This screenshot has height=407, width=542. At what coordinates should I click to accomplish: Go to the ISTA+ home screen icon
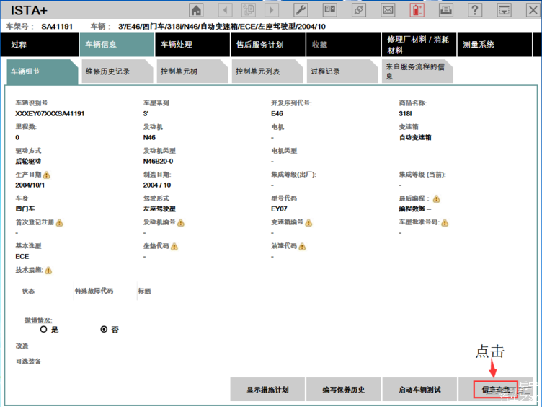196,10
